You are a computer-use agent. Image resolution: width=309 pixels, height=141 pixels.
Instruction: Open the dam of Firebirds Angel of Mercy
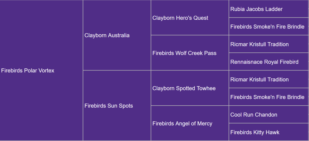point(255,132)
